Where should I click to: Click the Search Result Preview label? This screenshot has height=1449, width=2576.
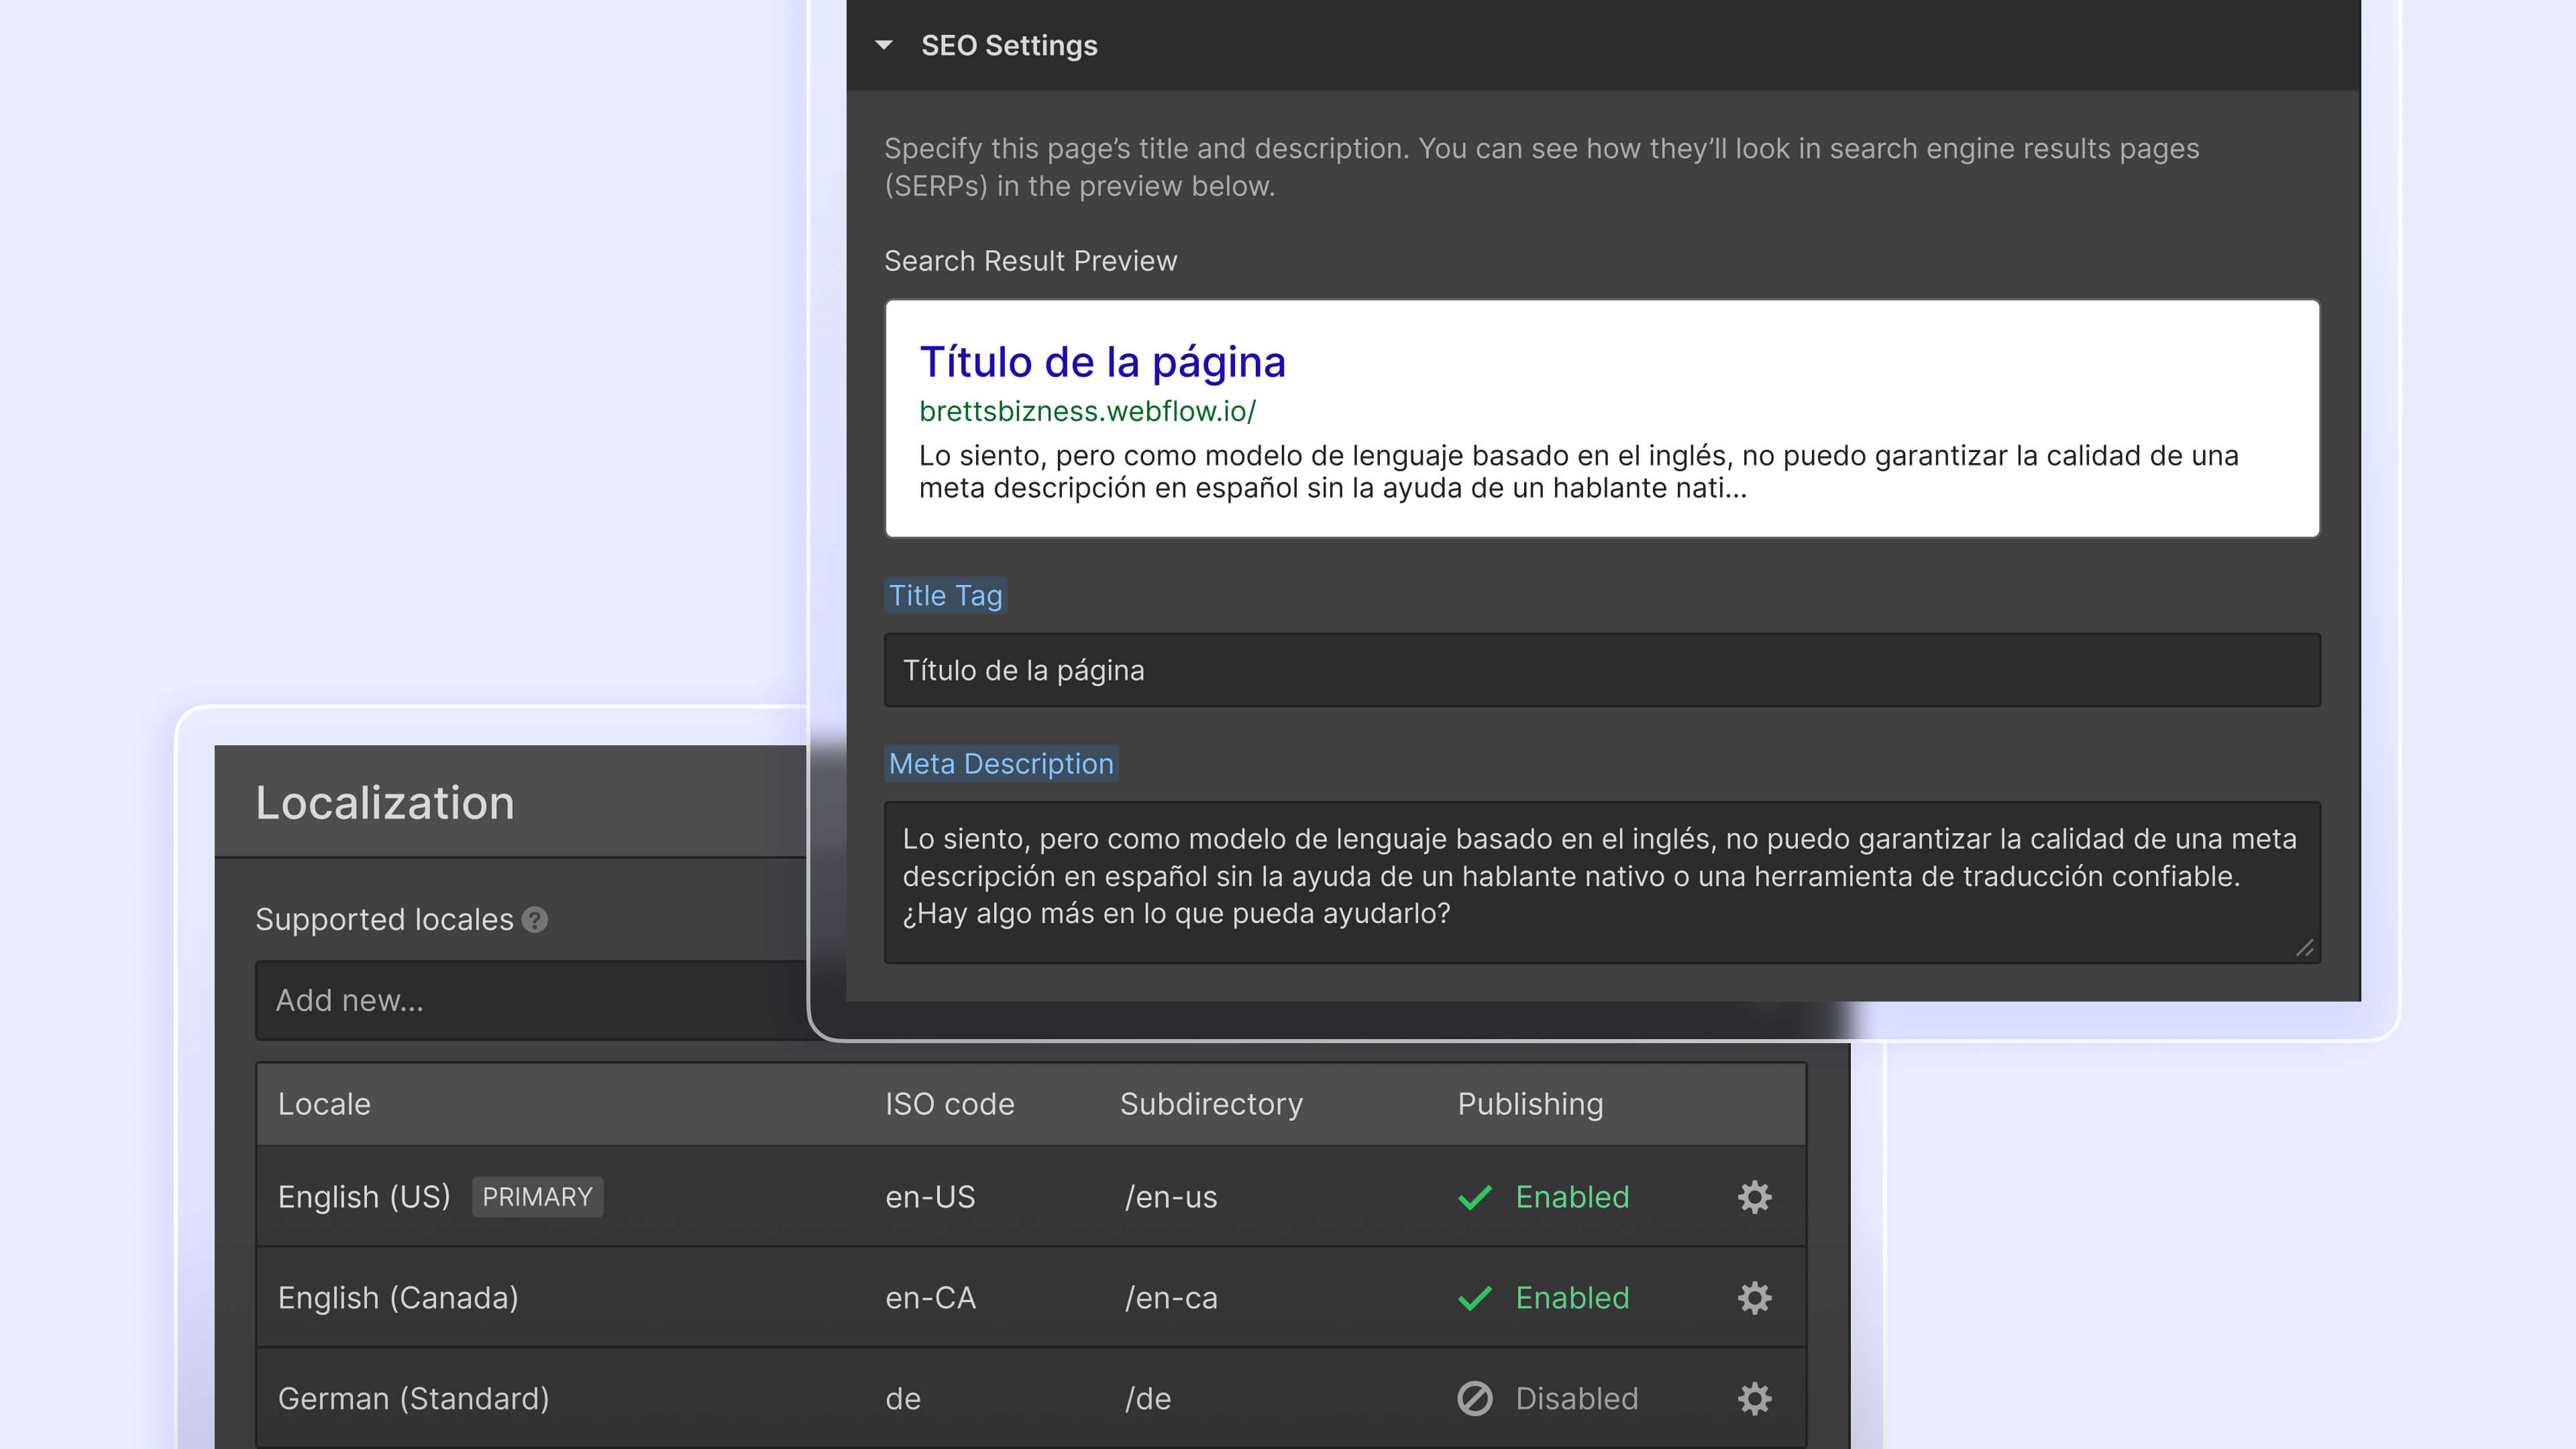[1030, 261]
